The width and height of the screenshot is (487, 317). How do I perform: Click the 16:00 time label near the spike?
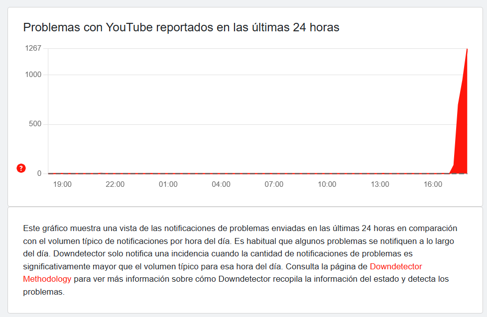[x=433, y=184]
